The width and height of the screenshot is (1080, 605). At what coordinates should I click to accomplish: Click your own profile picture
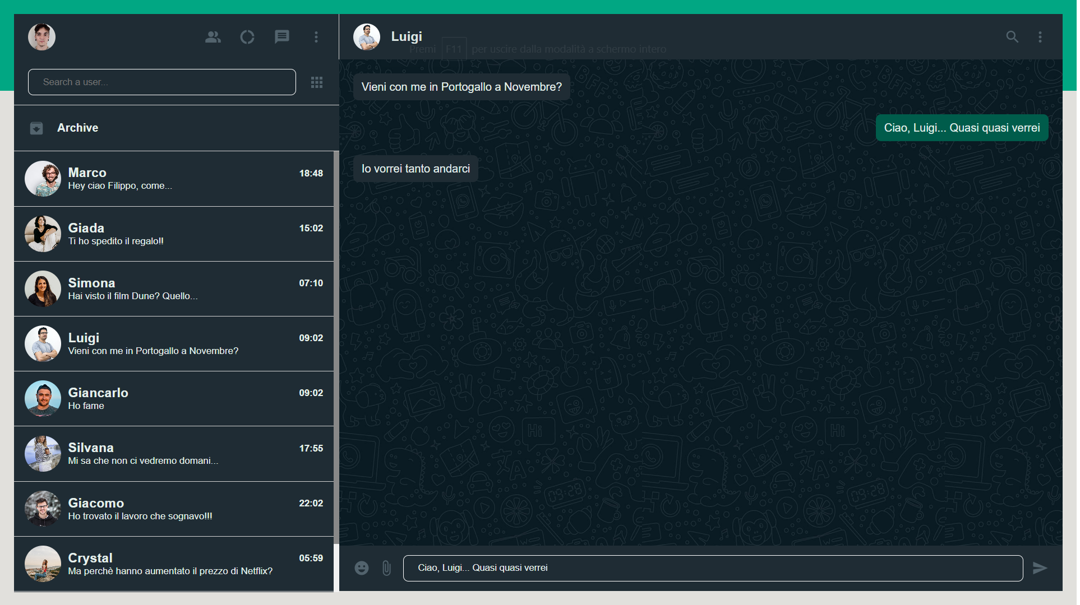pos(41,37)
